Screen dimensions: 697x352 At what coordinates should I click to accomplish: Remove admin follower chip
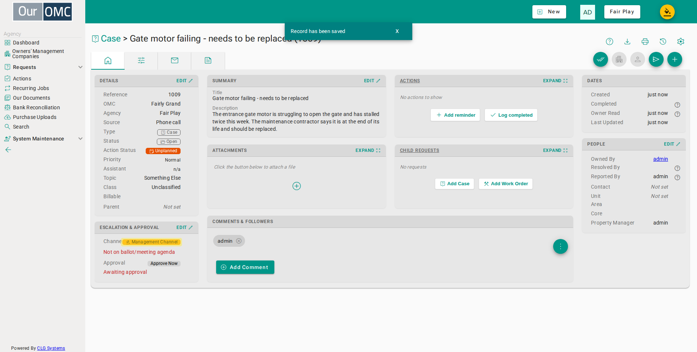(x=239, y=241)
